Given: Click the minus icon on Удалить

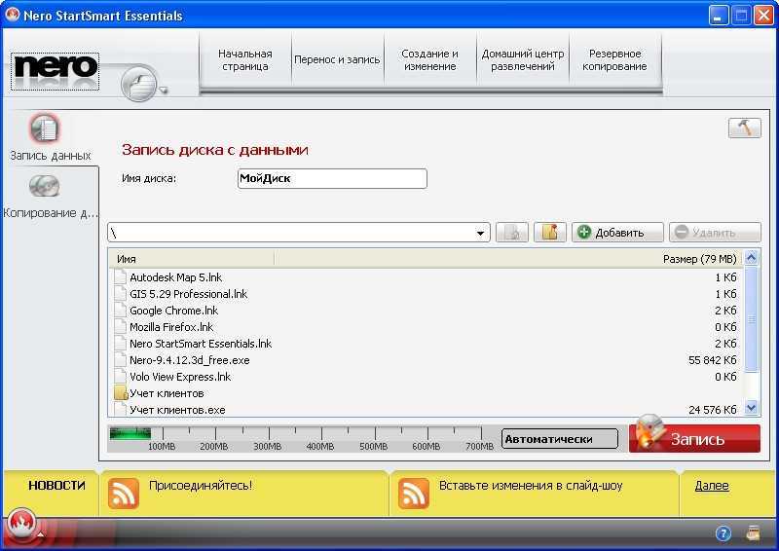Looking at the screenshot, I should pyautogui.click(x=682, y=232).
